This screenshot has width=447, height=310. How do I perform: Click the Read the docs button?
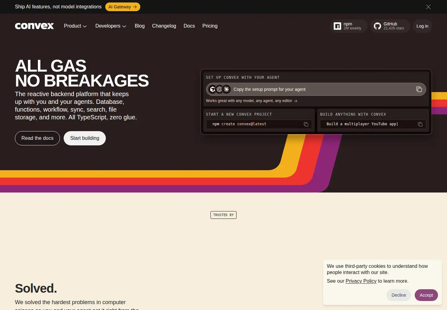tap(37, 138)
